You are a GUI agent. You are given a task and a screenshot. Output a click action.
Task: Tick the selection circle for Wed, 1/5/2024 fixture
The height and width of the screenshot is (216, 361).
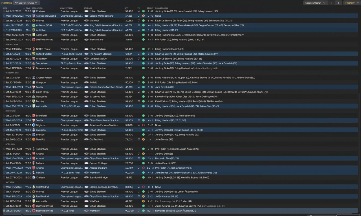click(x=4, y=187)
